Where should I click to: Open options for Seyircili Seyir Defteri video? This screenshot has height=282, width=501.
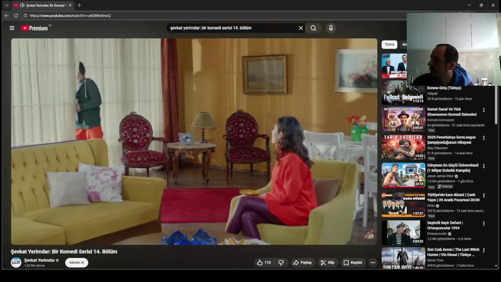coord(484,224)
